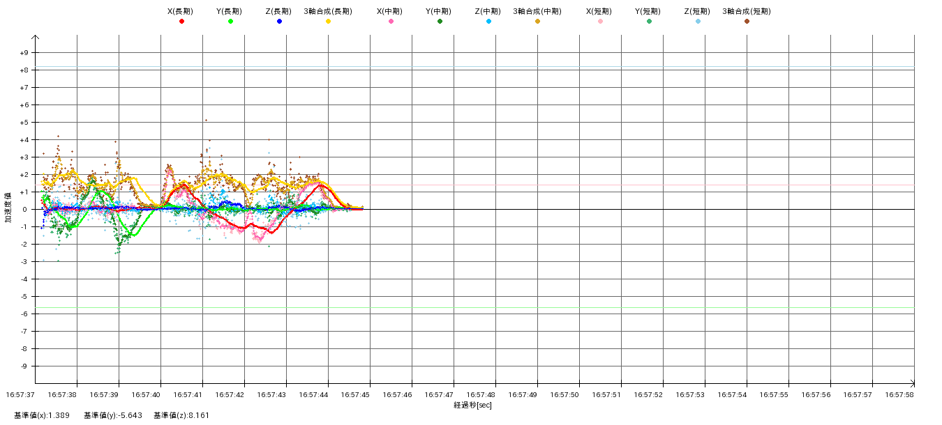Select the 3軸合成(長期) legend text

coord(328,11)
